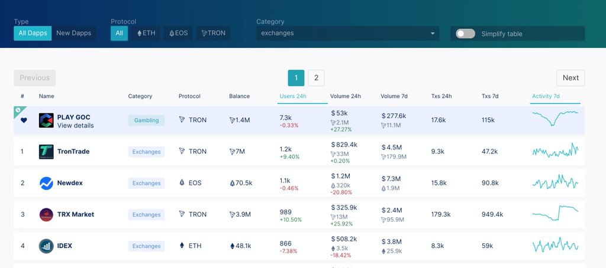This screenshot has width=606, height=268.
Task: Click the EOS protocol icon in Newdex row
Action: [x=182, y=183]
